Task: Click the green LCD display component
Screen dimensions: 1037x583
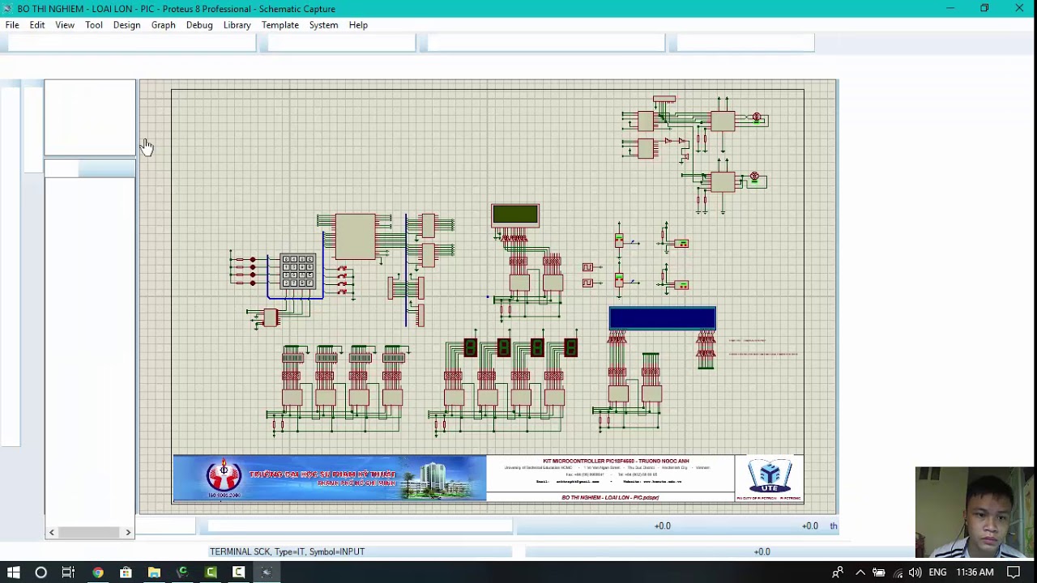Action: [515, 215]
